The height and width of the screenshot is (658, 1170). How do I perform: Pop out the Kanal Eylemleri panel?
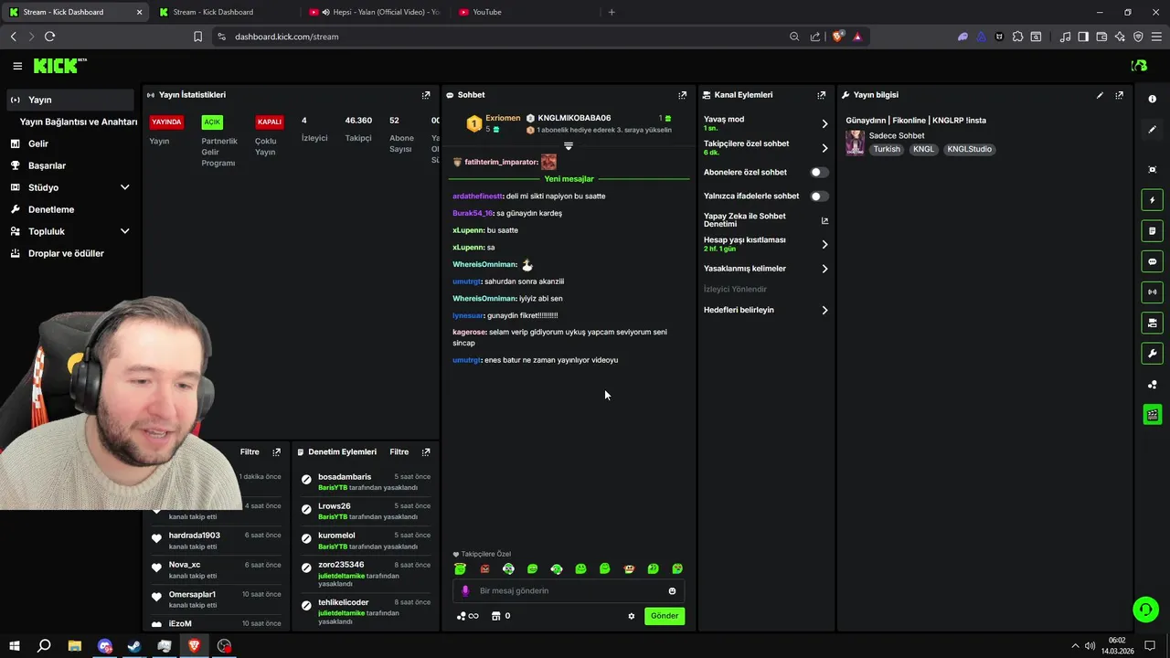(x=821, y=95)
